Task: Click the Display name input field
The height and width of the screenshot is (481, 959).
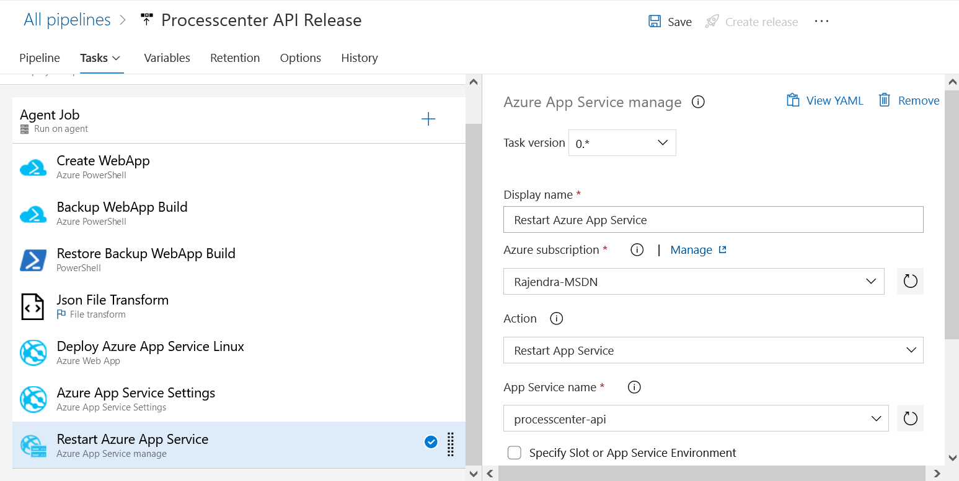Action: (x=714, y=220)
